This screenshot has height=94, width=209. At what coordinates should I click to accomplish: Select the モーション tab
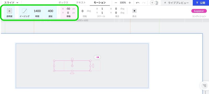pos(100,3)
